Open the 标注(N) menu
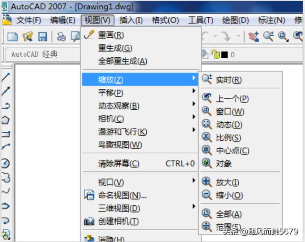Viewport: 305px width, 242px height. click(272, 20)
